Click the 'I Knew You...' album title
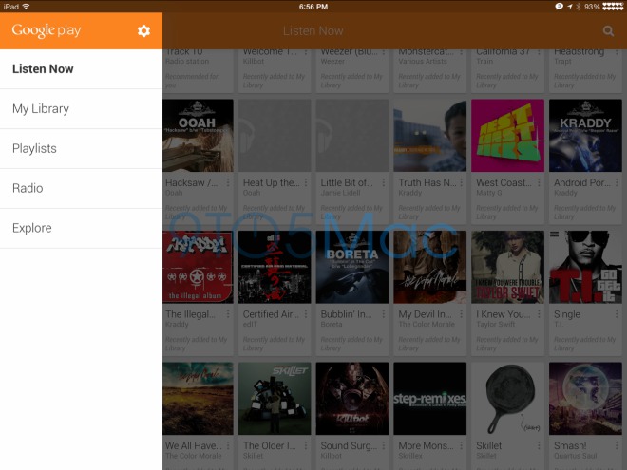This screenshot has width=627, height=470. [x=503, y=314]
